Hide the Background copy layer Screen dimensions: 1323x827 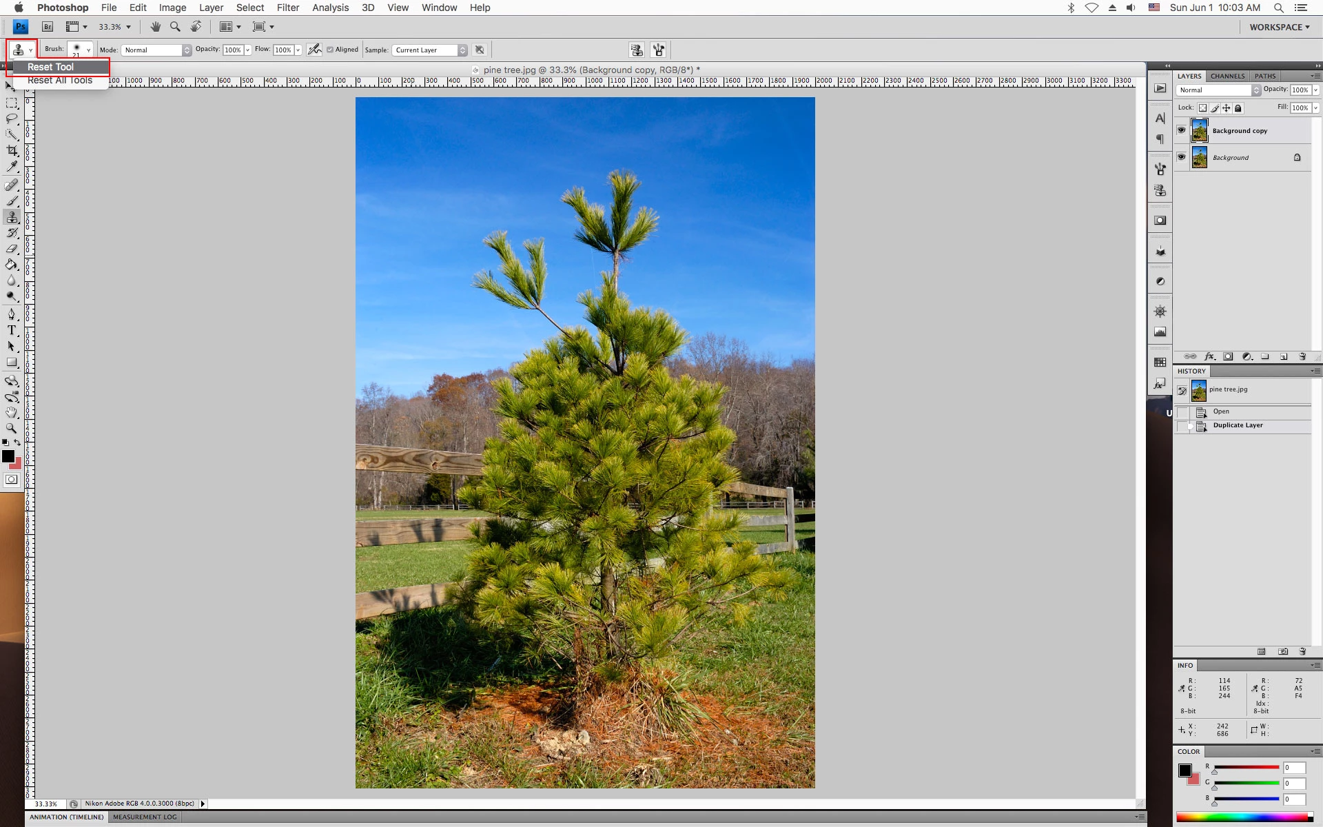click(x=1181, y=130)
